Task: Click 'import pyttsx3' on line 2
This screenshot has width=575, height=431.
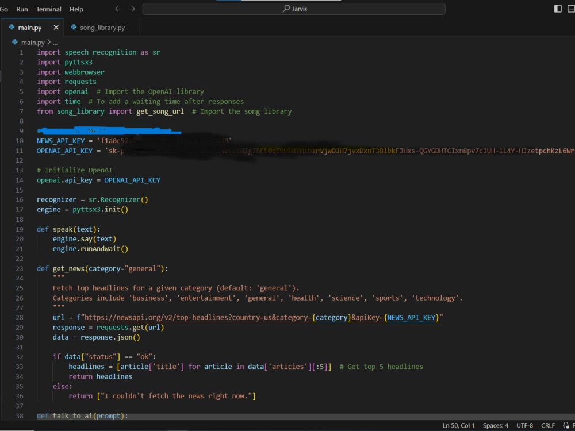Action: (64, 62)
